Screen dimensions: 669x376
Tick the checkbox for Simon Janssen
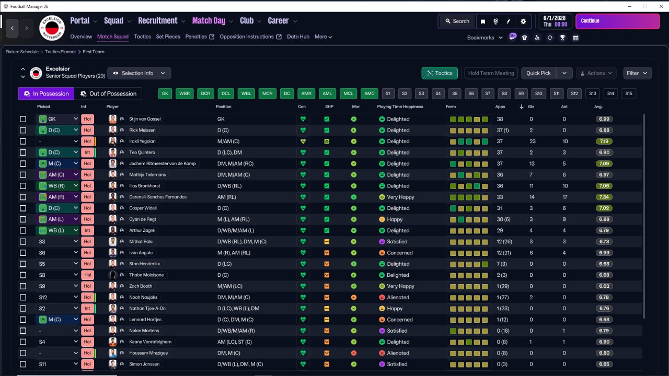pos(23,364)
